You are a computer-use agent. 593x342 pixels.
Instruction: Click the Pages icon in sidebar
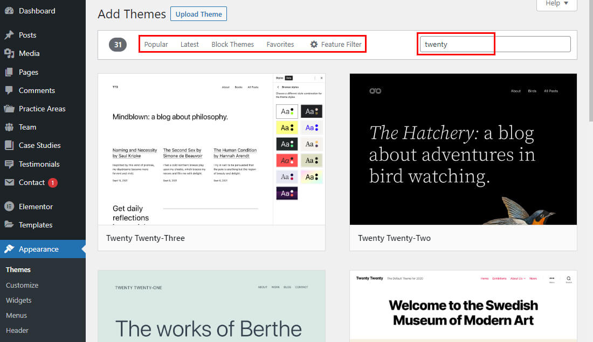[x=9, y=72]
